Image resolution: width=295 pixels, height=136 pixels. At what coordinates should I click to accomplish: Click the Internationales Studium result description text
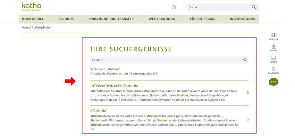(x=165, y=95)
